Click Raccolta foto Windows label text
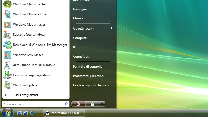208x117 pixels. (x=29, y=35)
